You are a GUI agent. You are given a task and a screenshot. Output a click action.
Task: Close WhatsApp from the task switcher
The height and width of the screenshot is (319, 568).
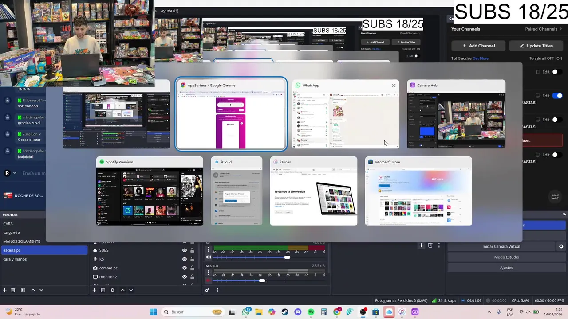[394, 86]
